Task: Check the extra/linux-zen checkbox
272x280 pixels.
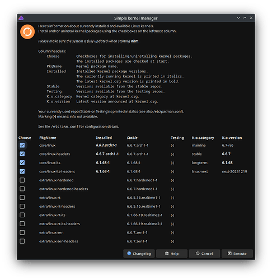Action: pos(22,232)
